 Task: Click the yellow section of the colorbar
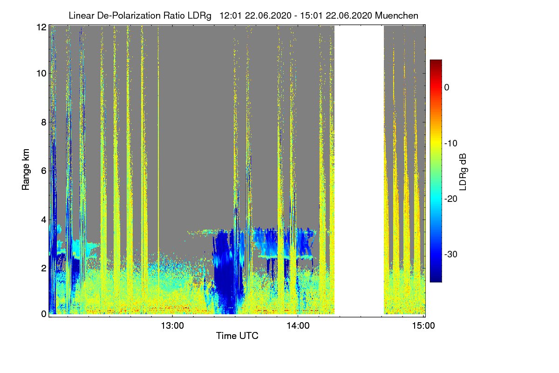pyautogui.click(x=436, y=143)
